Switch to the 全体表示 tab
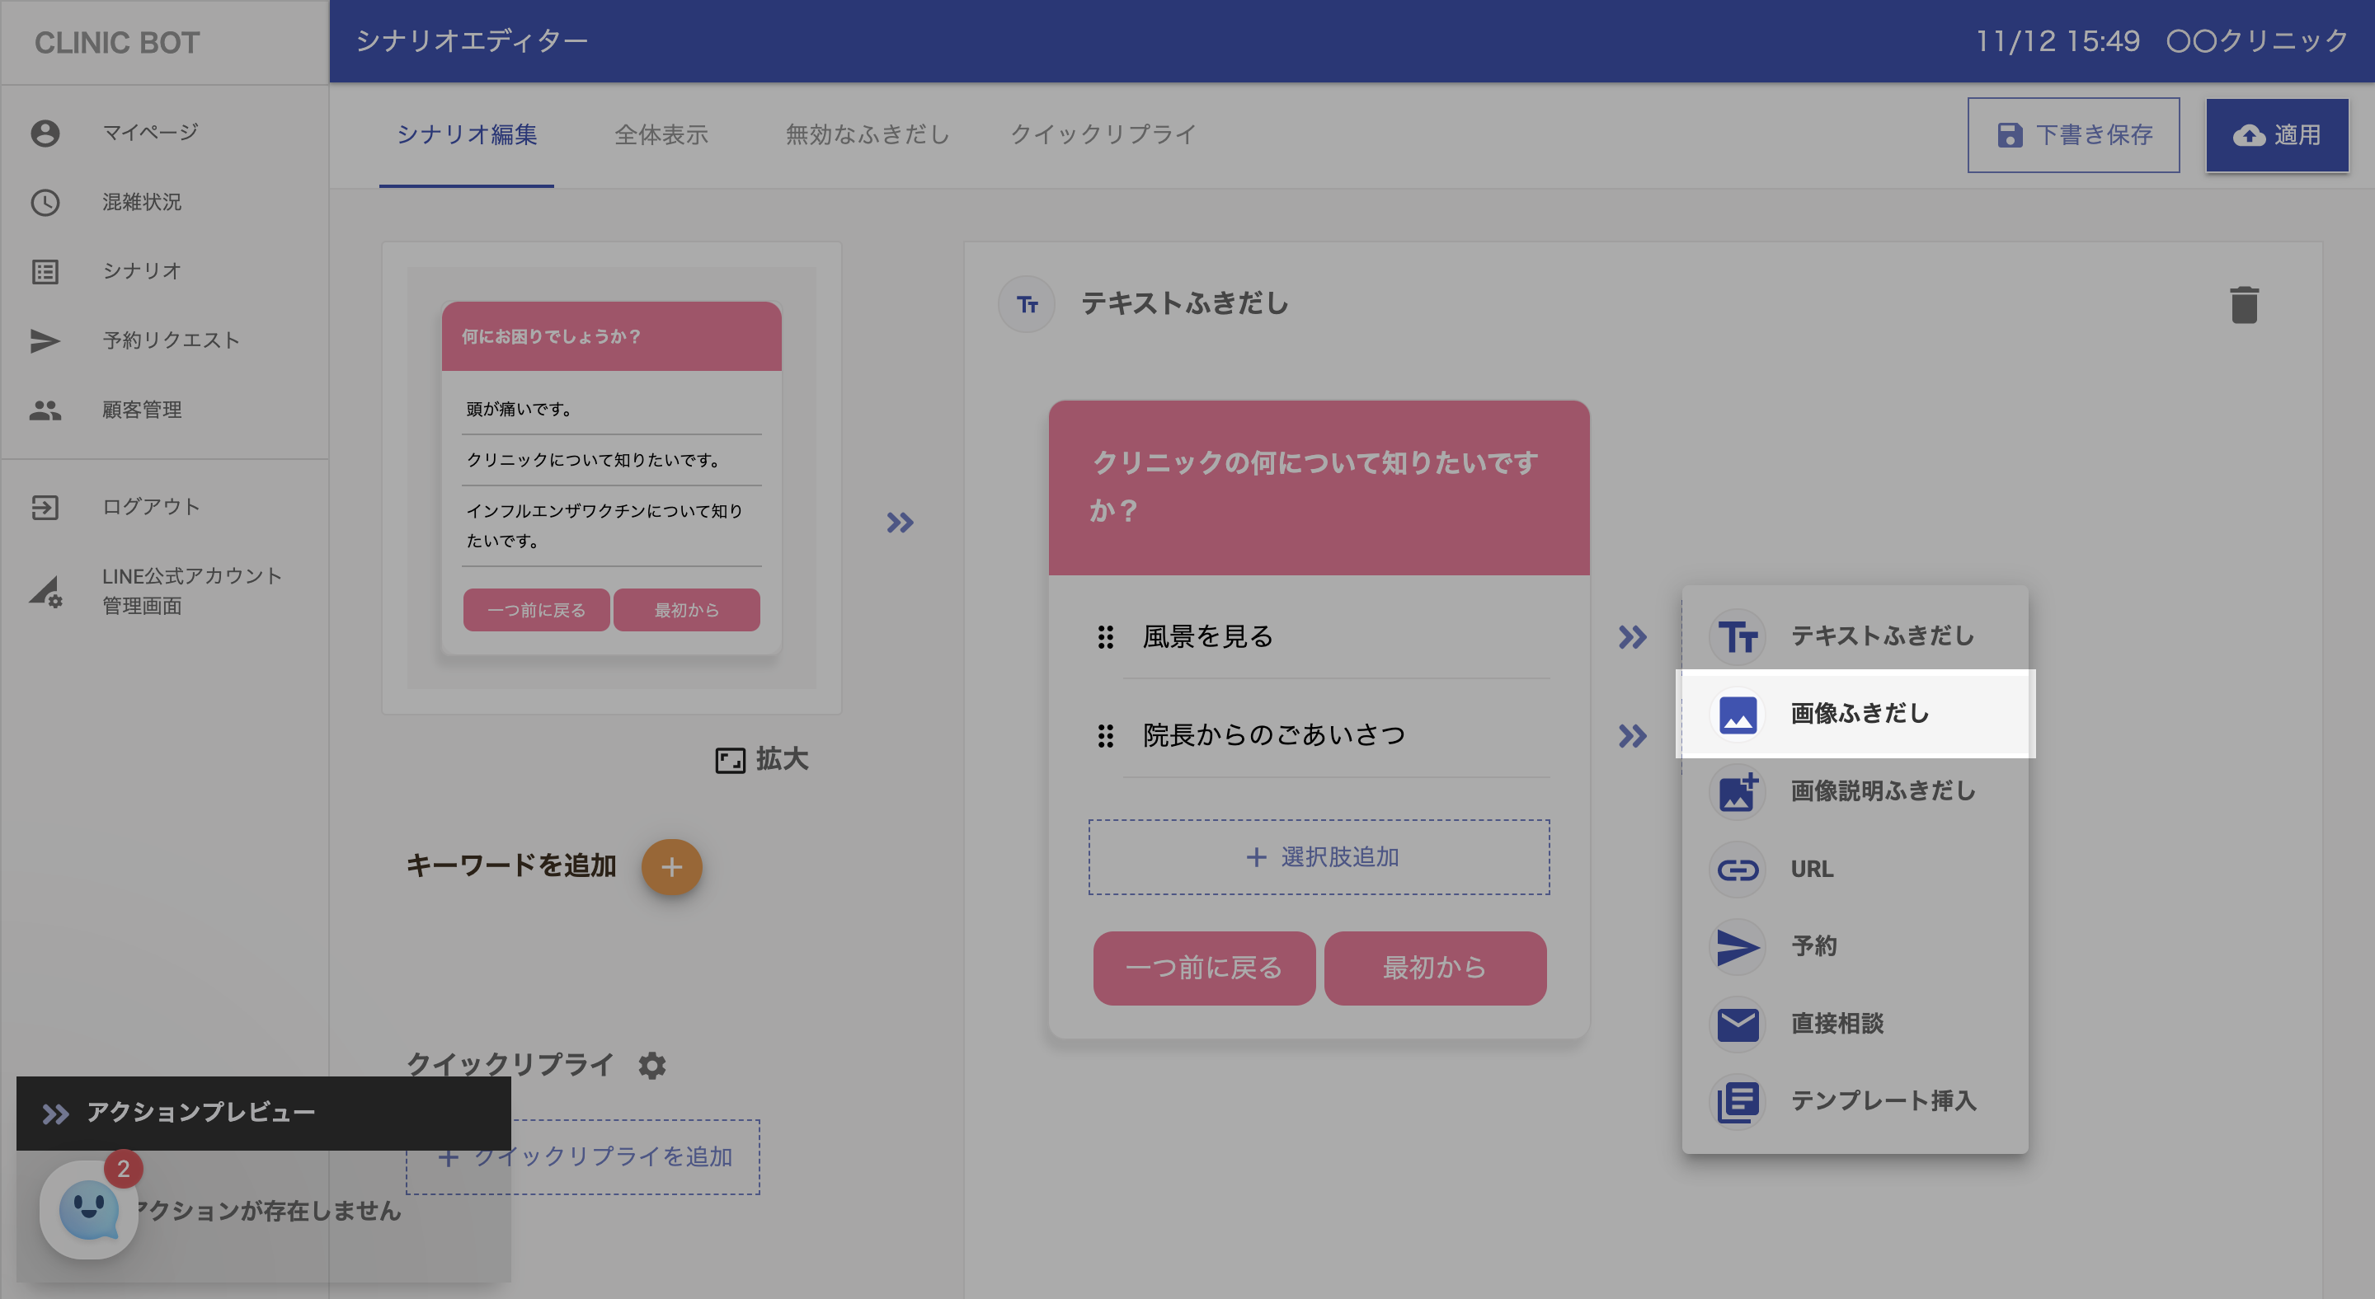 661,135
